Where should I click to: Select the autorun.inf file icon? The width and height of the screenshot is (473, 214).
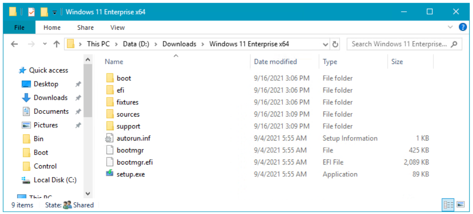click(110, 138)
